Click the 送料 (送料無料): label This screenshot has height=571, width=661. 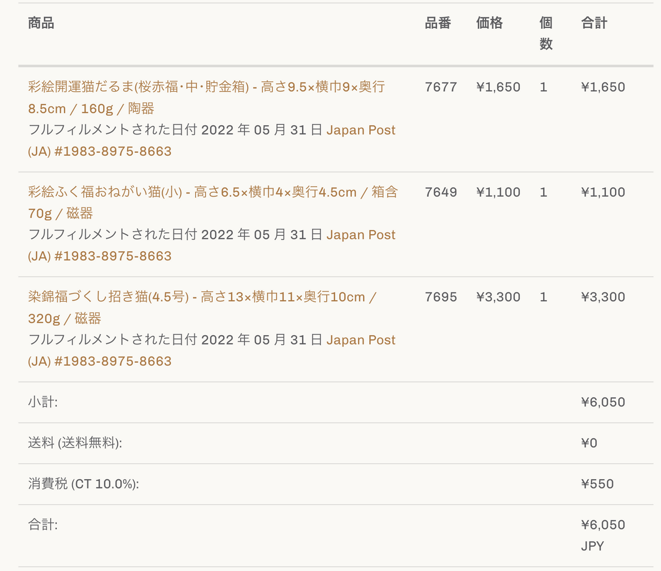(x=75, y=443)
